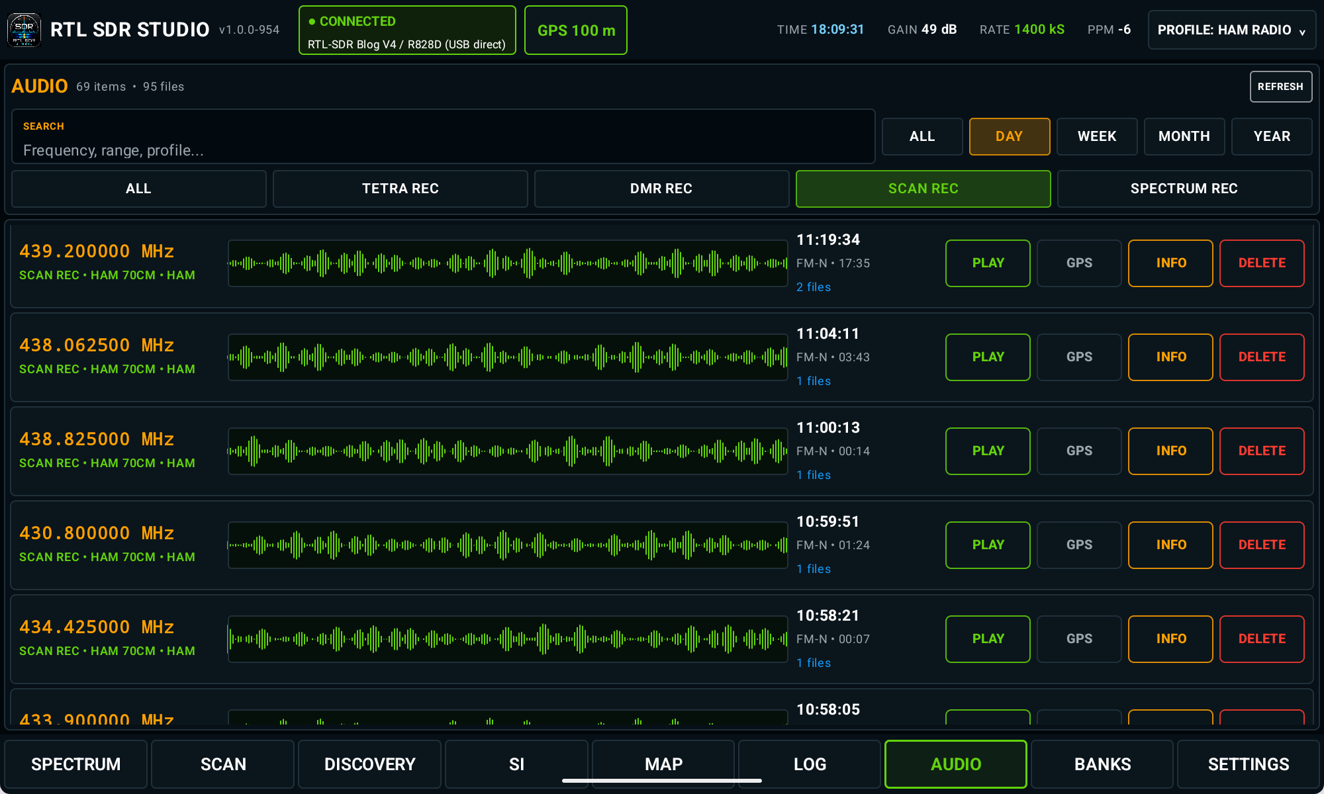Click the Refresh button
Viewport: 1324px width, 794px height.
1280,87
